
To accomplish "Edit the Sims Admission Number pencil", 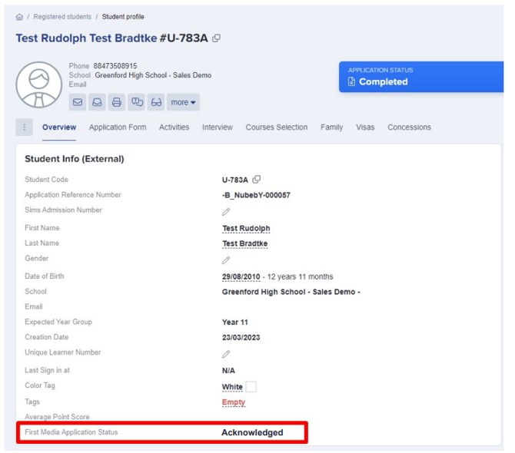I will pyautogui.click(x=226, y=212).
